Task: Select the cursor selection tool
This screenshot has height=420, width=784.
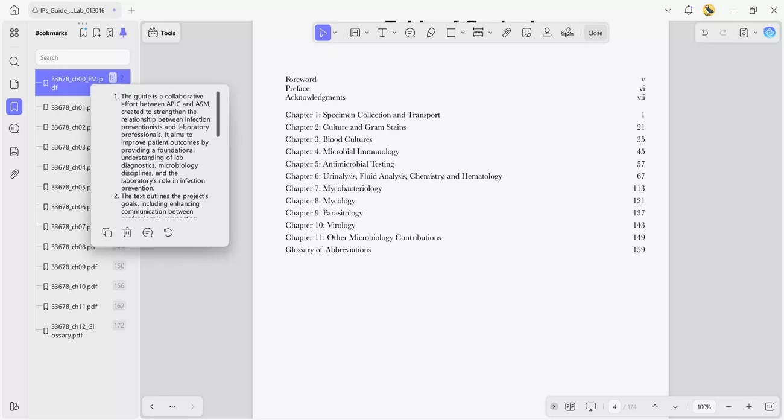Action: pyautogui.click(x=323, y=33)
